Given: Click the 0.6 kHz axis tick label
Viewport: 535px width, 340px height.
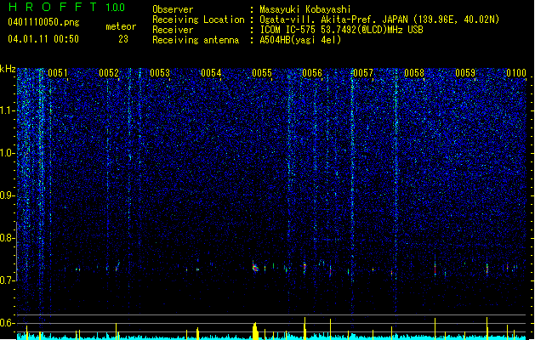Looking at the screenshot, I should coord(8,323).
